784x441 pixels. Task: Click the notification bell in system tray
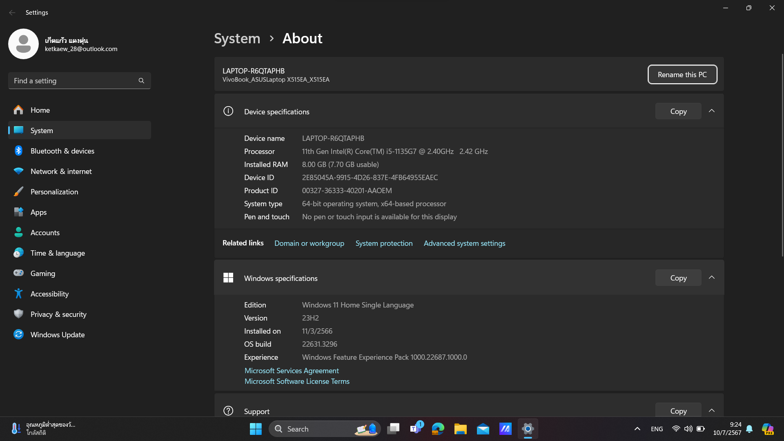pyautogui.click(x=749, y=429)
